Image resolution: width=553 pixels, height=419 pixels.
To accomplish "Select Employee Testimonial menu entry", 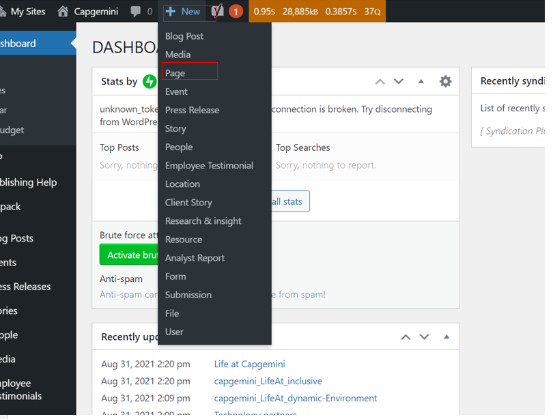I will click(209, 165).
